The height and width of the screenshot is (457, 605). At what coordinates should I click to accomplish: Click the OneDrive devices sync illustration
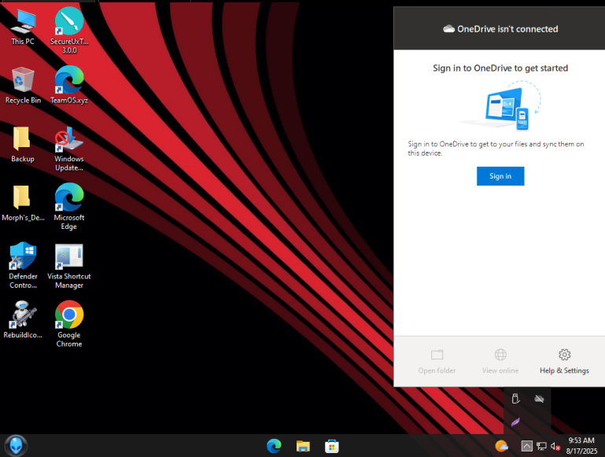tap(501, 105)
